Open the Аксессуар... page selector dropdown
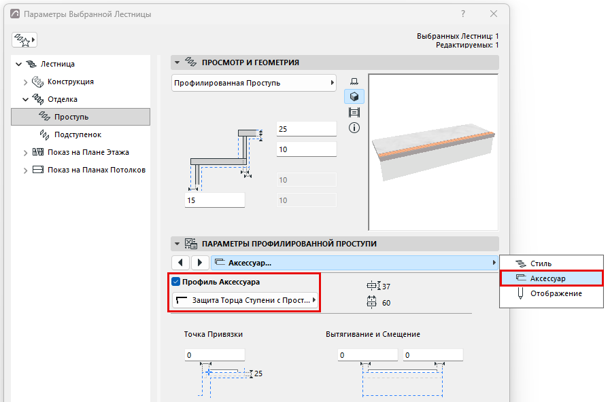The image size is (610, 402). pyautogui.click(x=354, y=263)
